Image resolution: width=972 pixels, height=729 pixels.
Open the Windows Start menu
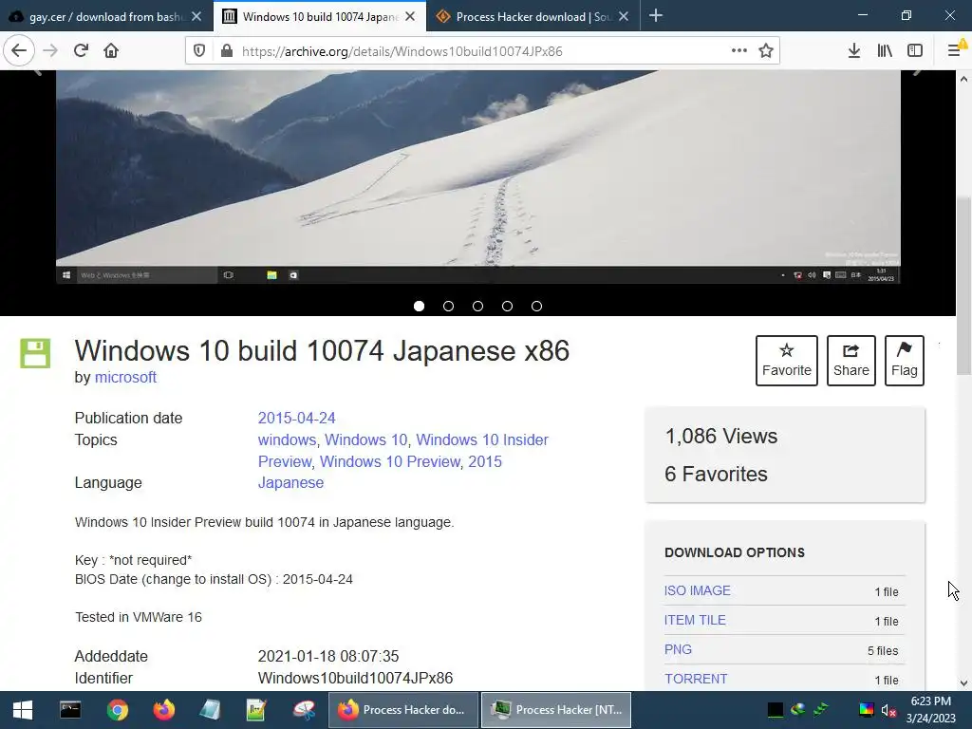point(23,710)
